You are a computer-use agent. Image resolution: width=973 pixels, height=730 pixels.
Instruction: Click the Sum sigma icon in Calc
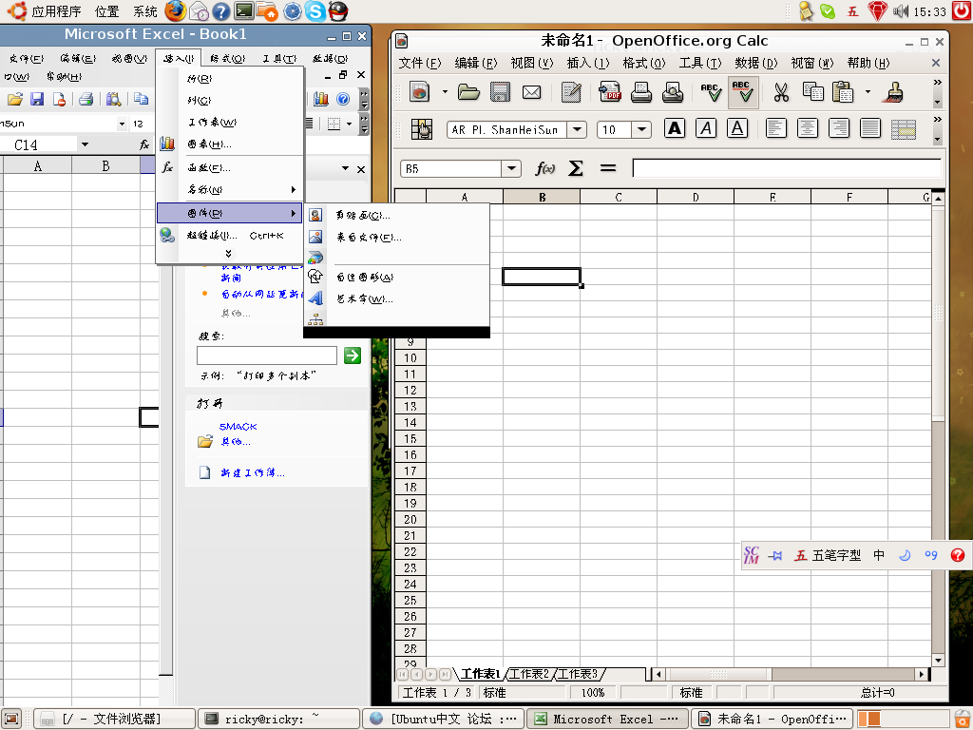tap(575, 168)
